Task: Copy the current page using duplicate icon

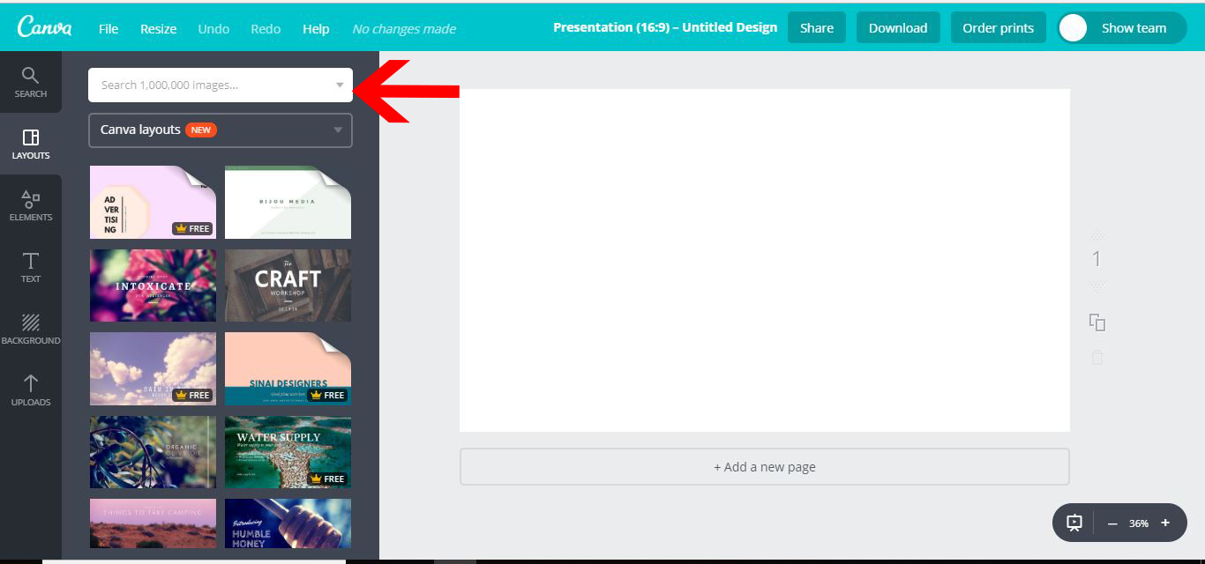Action: point(1096,323)
